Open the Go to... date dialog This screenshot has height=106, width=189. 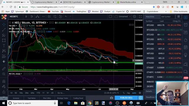point(61,93)
